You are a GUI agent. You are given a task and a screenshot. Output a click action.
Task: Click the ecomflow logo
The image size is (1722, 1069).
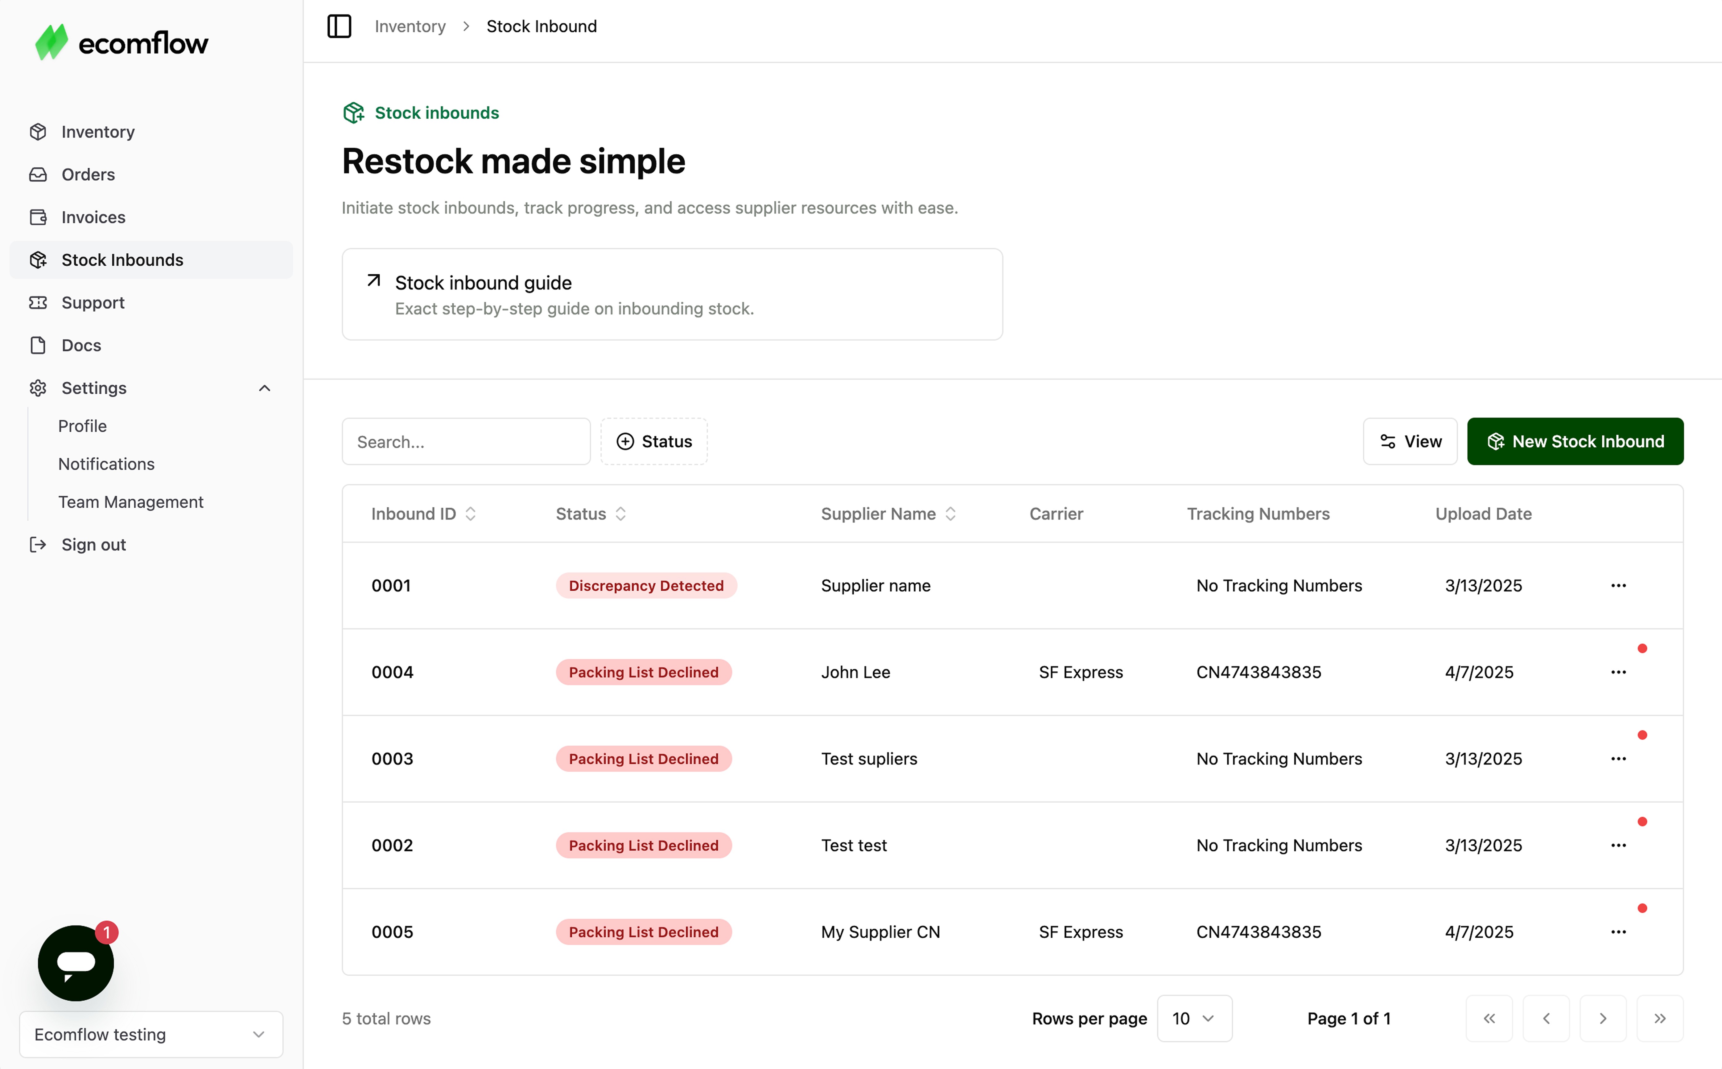(x=122, y=43)
